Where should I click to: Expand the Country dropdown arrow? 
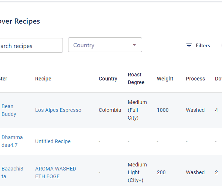134,45
